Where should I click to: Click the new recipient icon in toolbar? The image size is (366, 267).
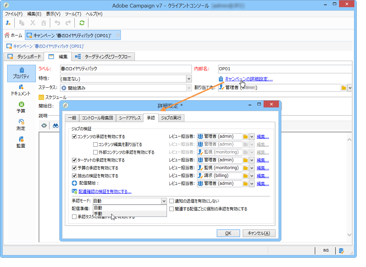click(x=8, y=23)
